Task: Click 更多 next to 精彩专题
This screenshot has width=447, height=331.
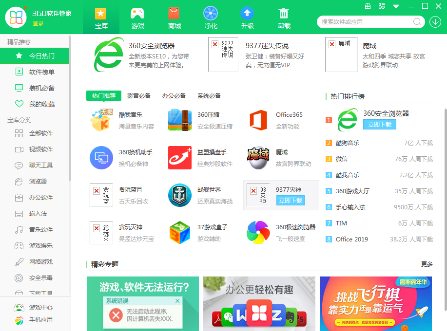Action: 427,264
